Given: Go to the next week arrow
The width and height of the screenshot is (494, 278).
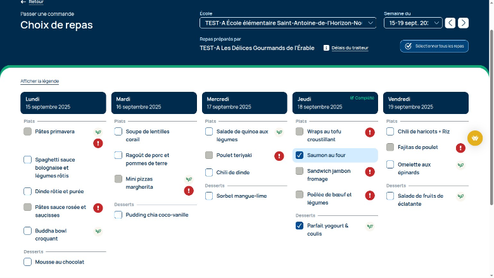Looking at the screenshot, I should click(x=464, y=23).
